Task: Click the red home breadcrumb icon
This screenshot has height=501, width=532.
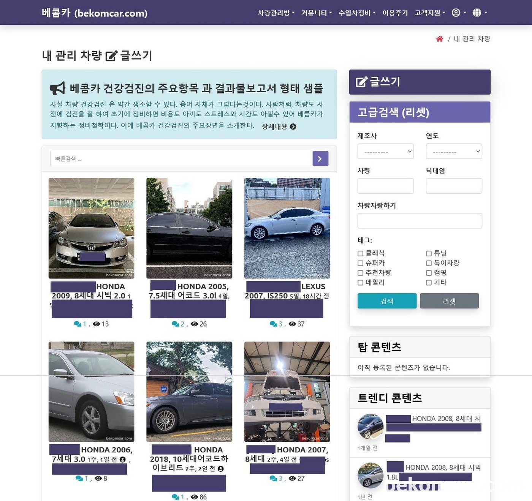Action: 440,39
